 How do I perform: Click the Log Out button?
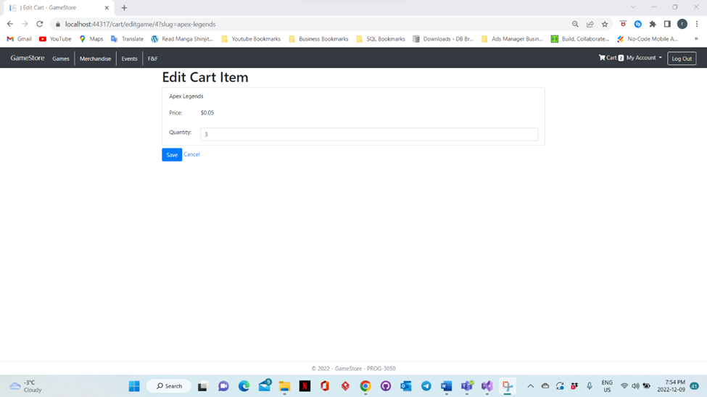click(x=682, y=59)
